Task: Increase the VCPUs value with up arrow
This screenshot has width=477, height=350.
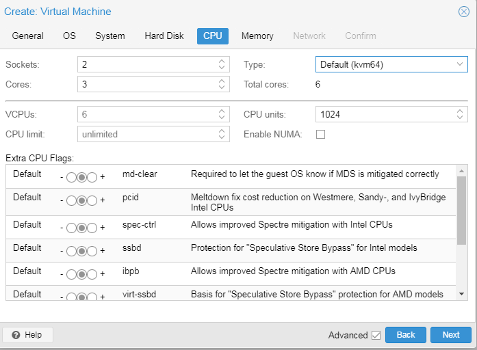Action: pos(222,111)
